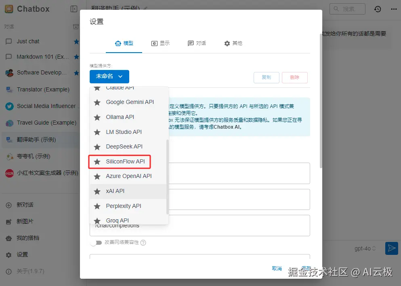Open Markdown 101 conversation
The image size is (401, 286).
click(x=40, y=57)
